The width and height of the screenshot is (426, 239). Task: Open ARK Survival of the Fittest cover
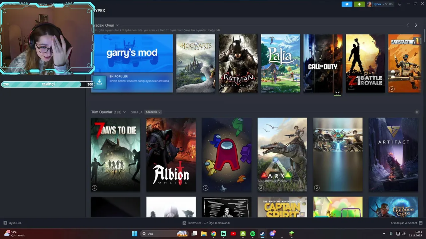338,155
